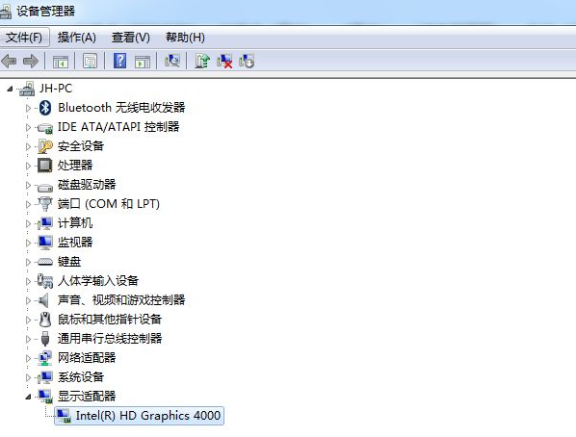Viewport: 576px width, 437px height.
Task: Toggle the action pane toolbar icon
Action: 143,62
